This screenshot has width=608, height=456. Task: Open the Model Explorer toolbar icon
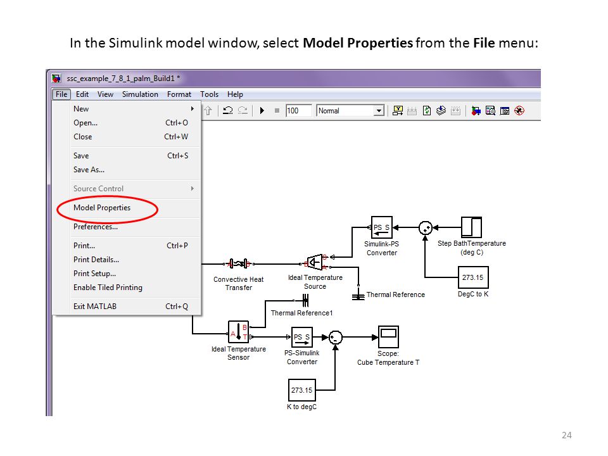click(x=490, y=111)
